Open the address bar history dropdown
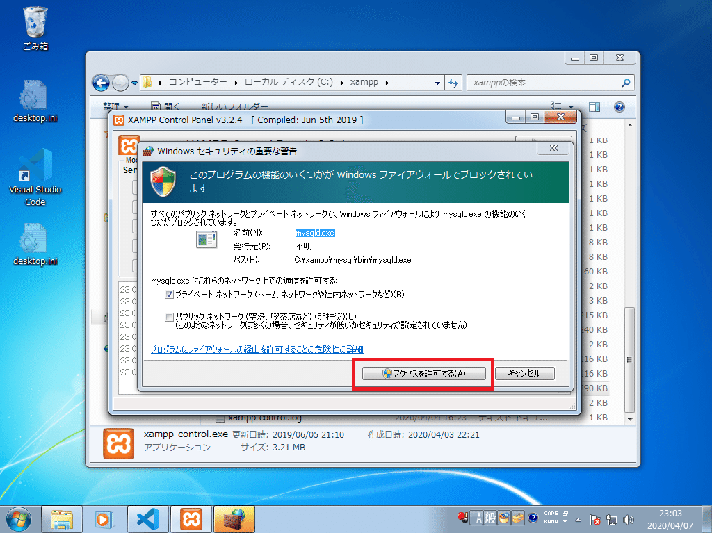Image resolution: width=712 pixels, height=533 pixels. coord(437,83)
